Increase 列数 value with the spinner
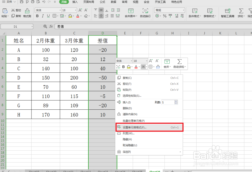252x172 pixels. [x=176, y=101]
